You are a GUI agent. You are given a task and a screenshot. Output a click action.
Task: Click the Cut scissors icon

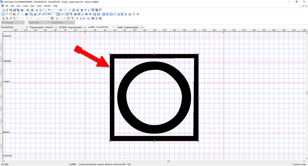coord(37,10)
